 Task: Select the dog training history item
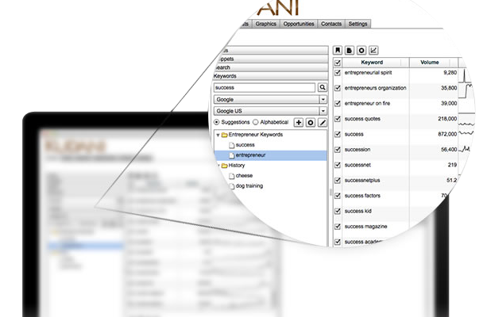249,186
